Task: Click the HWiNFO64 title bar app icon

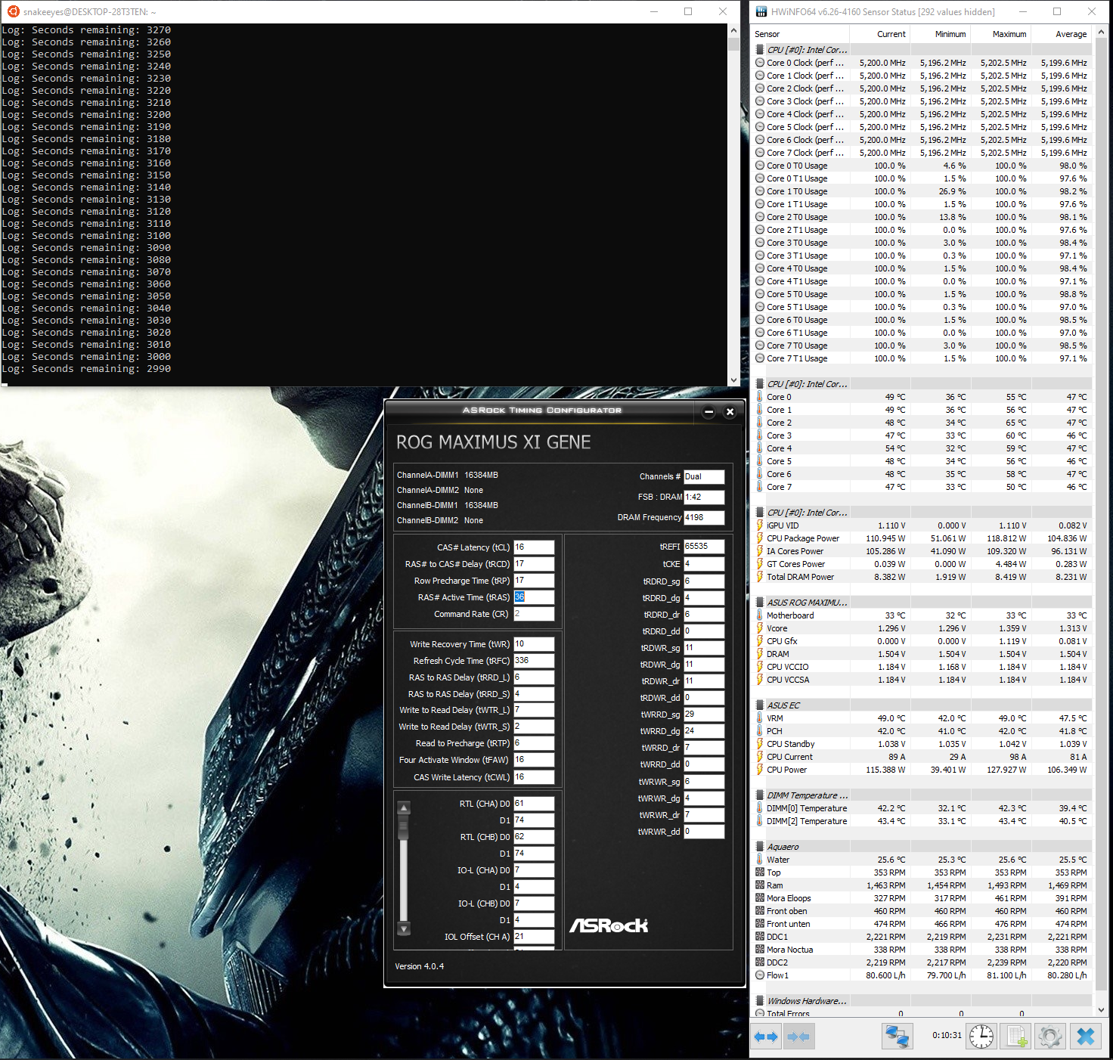Action: point(761,11)
